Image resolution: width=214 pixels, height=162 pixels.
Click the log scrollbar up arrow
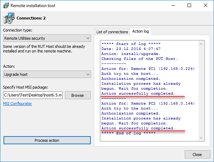point(201,43)
